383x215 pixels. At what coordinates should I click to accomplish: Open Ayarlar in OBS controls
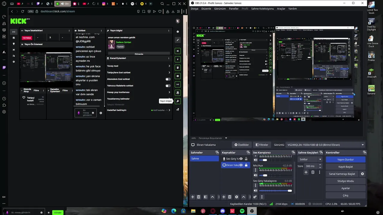346,188
